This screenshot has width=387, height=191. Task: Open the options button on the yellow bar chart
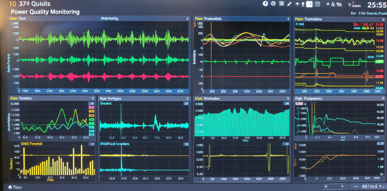tap(91, 144)
